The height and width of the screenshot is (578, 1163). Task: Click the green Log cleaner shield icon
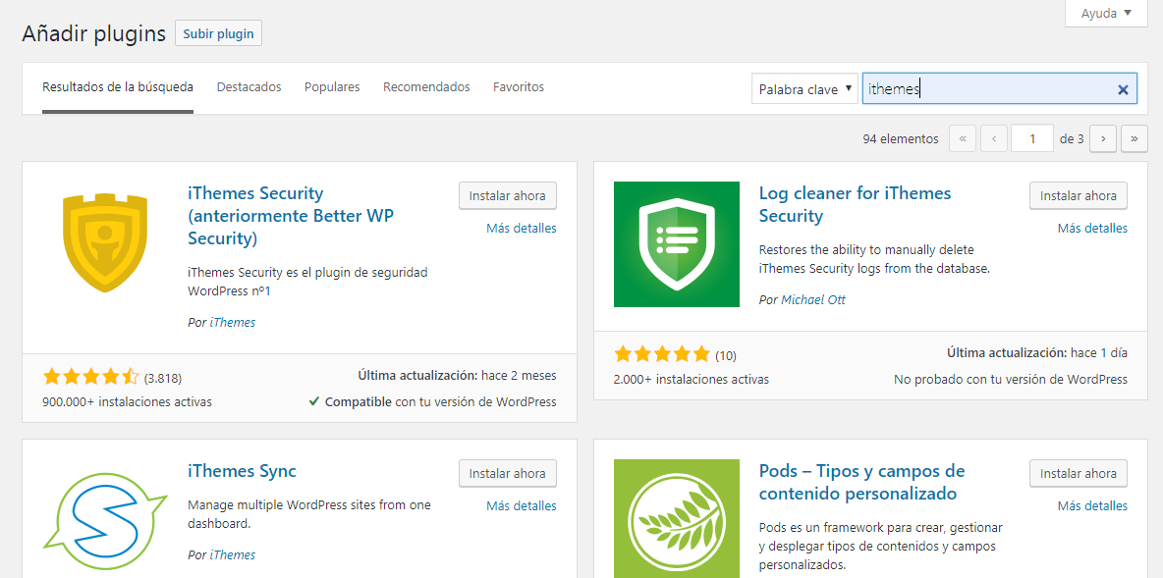677,243
